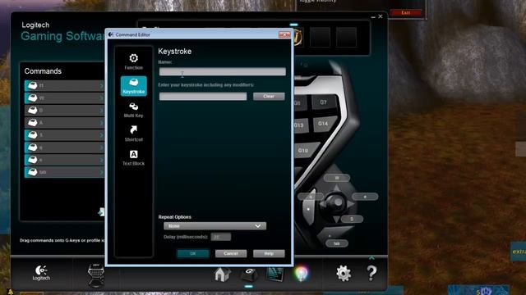Click the G7 key on the gamepad
Image resolution: width=526 pixels, height=295 pixels.
[323, 102]
